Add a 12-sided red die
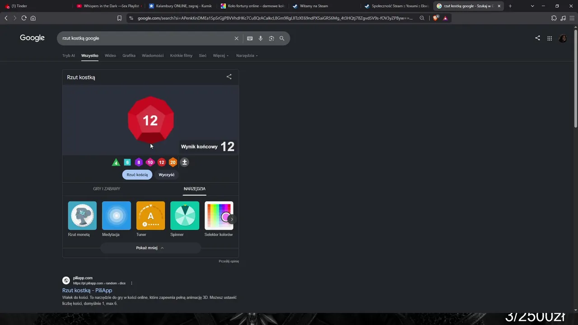 [x=161, y=162]
